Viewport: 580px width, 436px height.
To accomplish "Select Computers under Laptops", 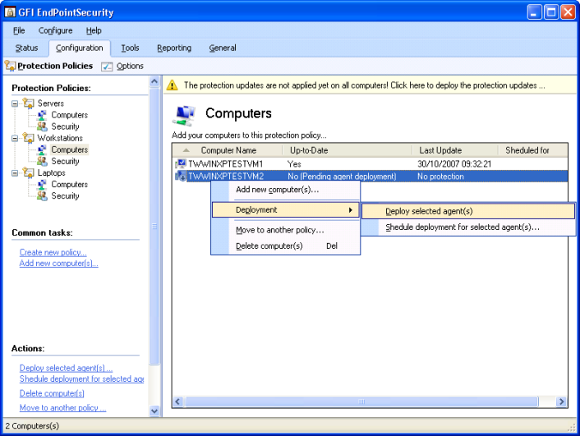I will pyautogui.click(x=70, y=184).
